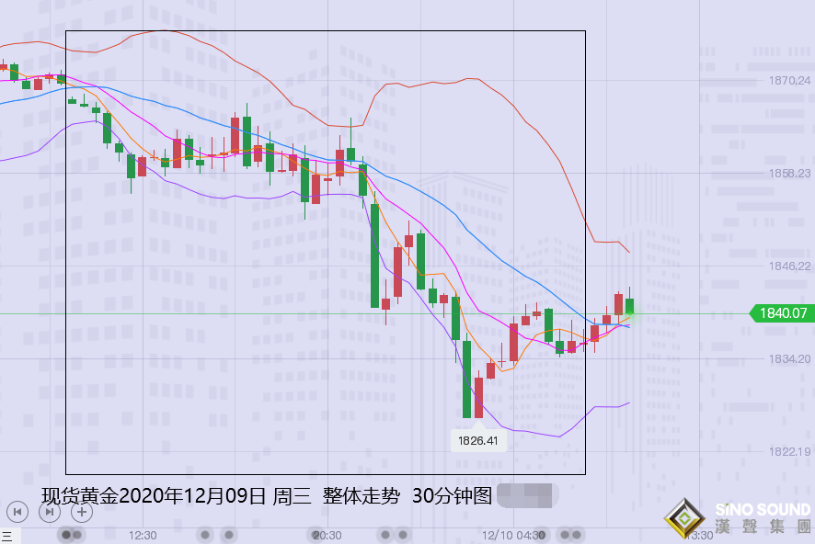
Task: Click the 1826.41 low price label
Action: point(479,439)
